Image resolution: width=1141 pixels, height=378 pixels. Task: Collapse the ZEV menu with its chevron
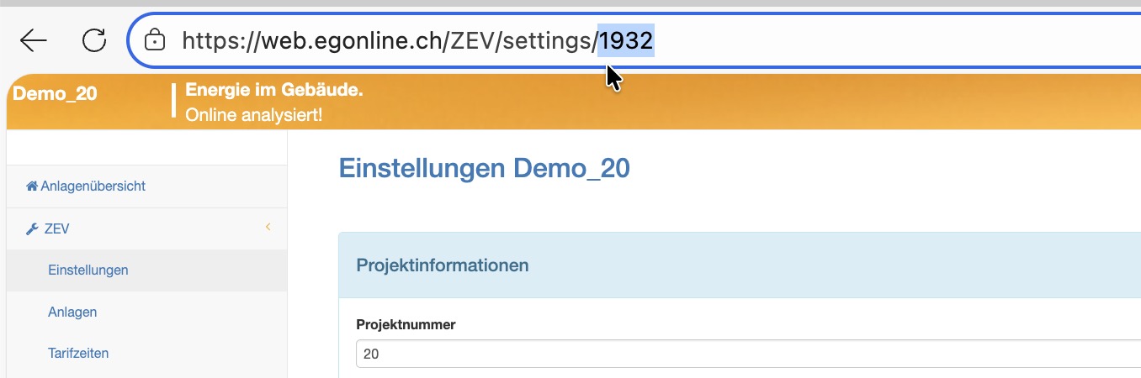click(x=268, y=227)
